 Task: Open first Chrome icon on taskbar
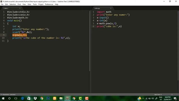42,98
